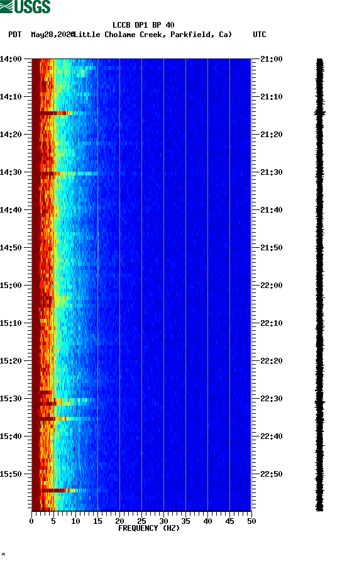Click the seismogram waveform trace
Screen dimensions: 347x561
click(x=319, y=285)
